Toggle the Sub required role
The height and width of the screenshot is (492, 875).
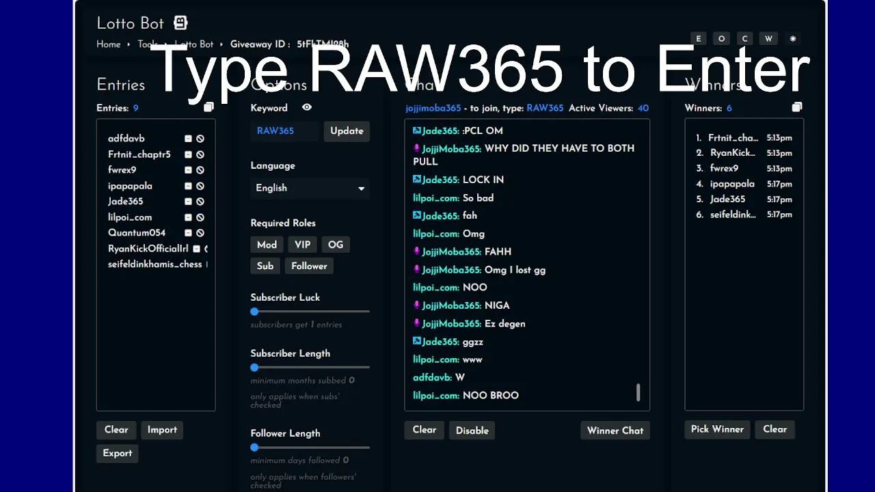click(x=265, y=266)
